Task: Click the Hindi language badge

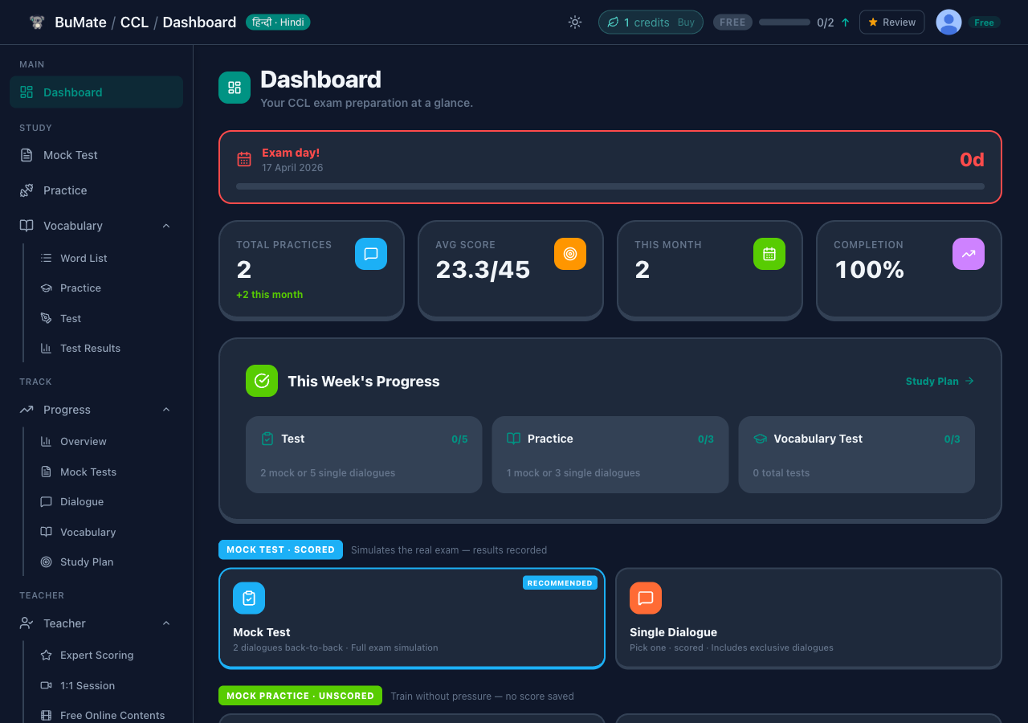Action: (x=278, y=22)
